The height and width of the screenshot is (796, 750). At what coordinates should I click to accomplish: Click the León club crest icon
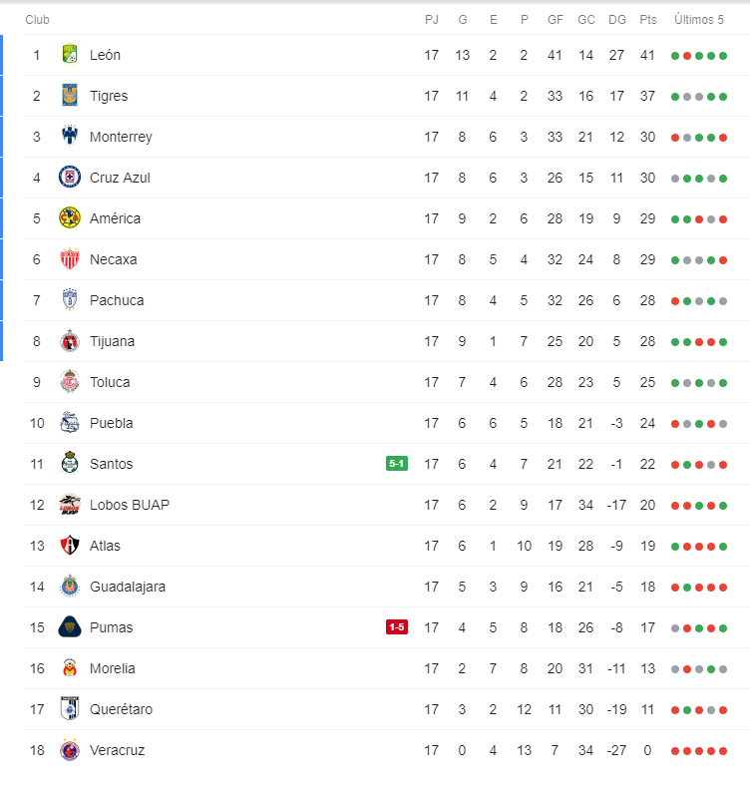pyautogui.click(x=69, y=55)
